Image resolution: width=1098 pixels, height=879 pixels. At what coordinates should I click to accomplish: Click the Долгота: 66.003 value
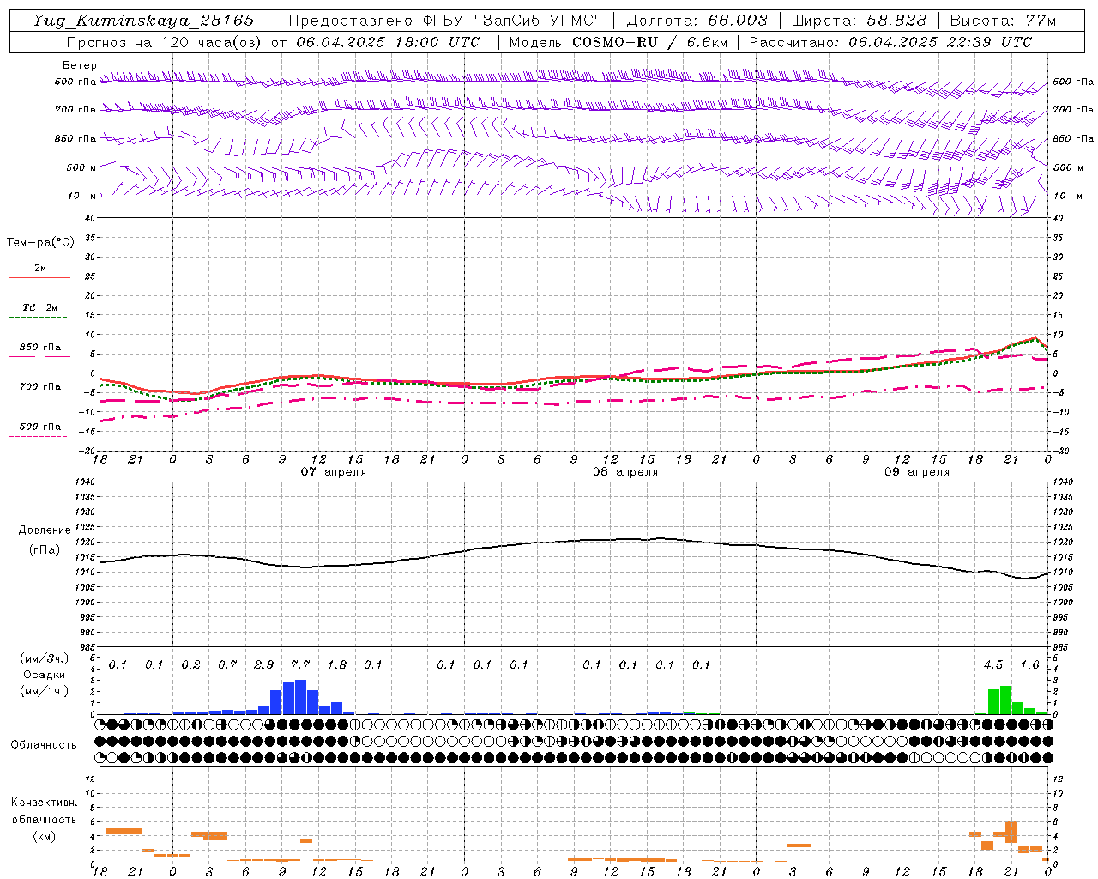pyautogui.click(x=697, y=21)
